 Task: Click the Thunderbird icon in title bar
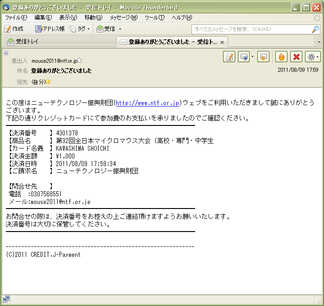(x=6, y=8)
